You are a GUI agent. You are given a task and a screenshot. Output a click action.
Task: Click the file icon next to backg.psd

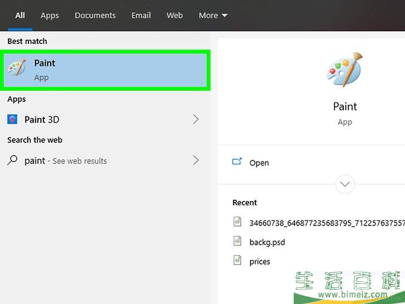click(238, 242)
